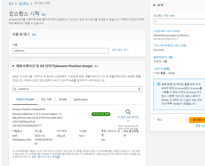This screenshot has height=166, width=205.
Task: Clear the AMI search with X icon
Action: tap(139, 89)
